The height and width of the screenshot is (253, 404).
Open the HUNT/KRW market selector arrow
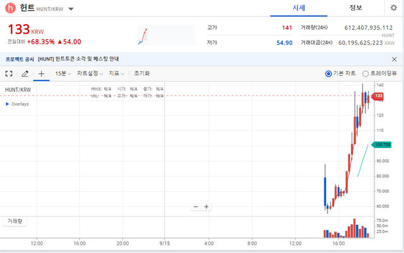(71, 9)
